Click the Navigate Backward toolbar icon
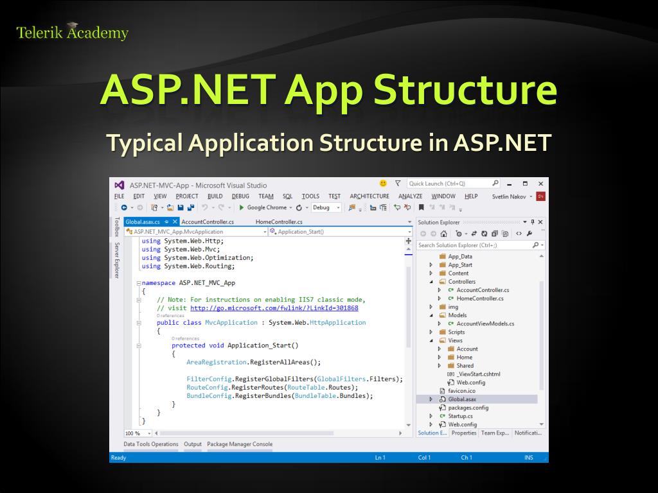This screenshot has height=493, width=658. [124, 207]
